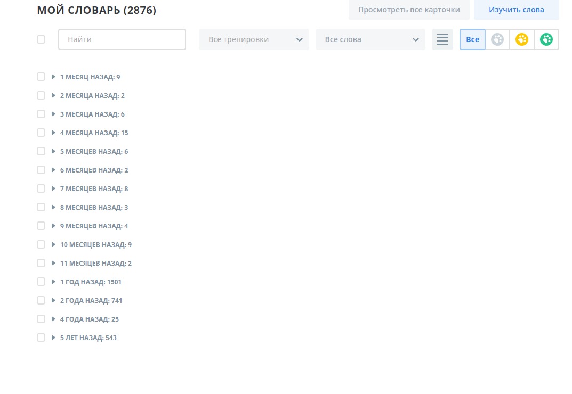Screen dimensions: 572x394
Task: Open the list view options icon
Action: pos(442,39)
